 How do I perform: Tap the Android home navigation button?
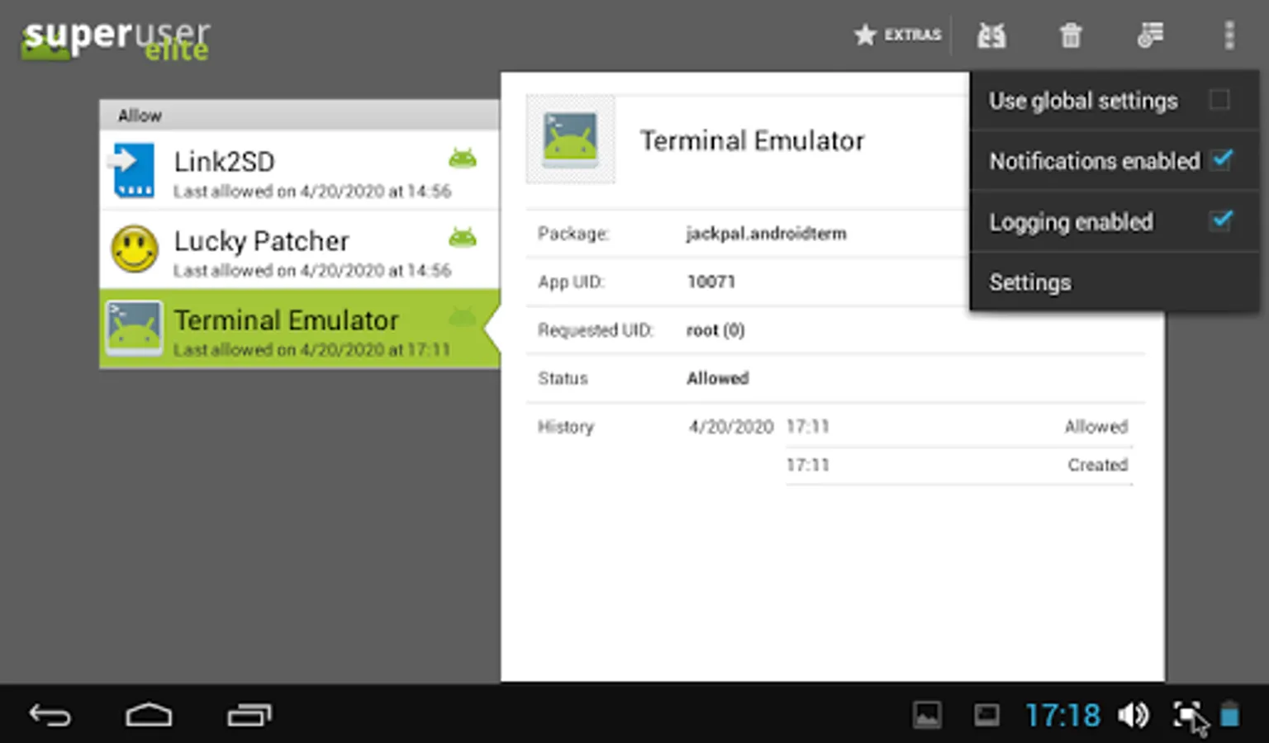(x=149, y=715)
